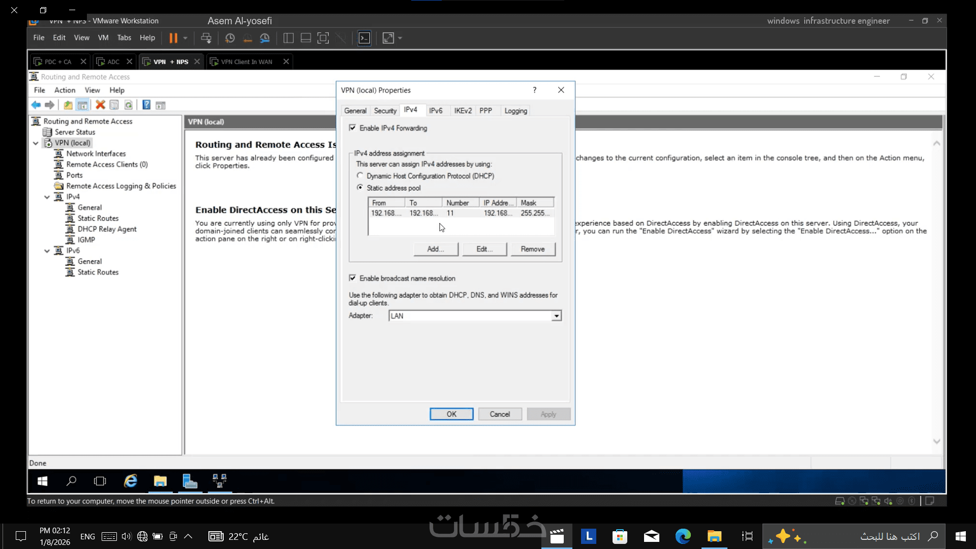The height and width of the screenshot is (549, 976).
Task: Switch to the Security tab
Action: [385, 111]
